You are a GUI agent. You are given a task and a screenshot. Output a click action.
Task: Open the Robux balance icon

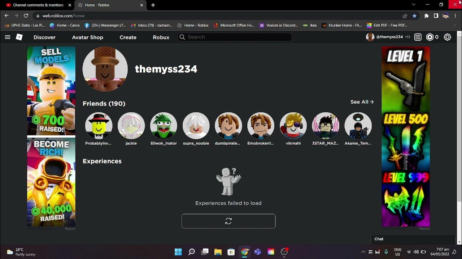[430, 37]
